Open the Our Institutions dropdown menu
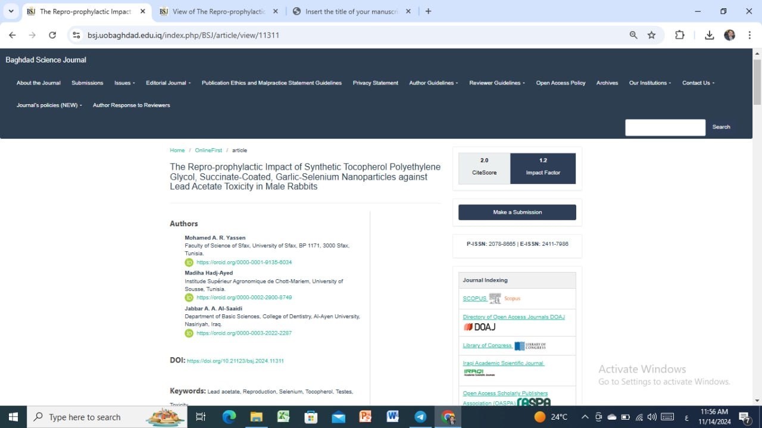The width and height of the screenshot is (762, 428). (x=650, y=83)
